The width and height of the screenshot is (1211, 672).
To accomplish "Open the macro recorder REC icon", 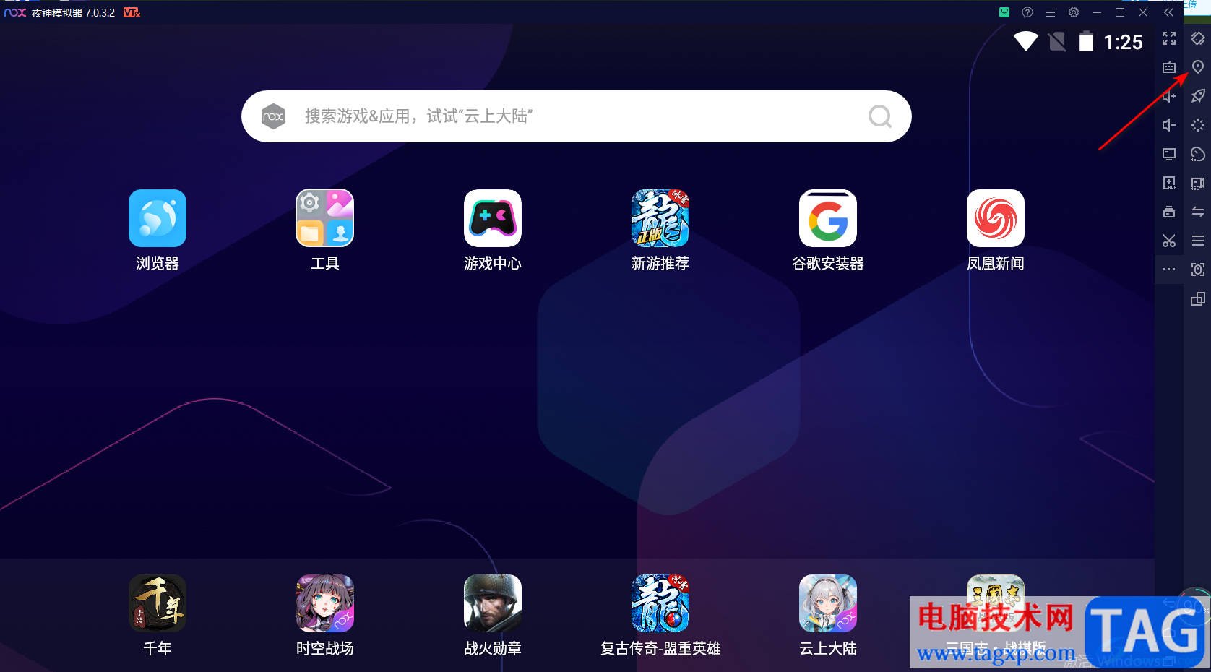I will 1198,154.
